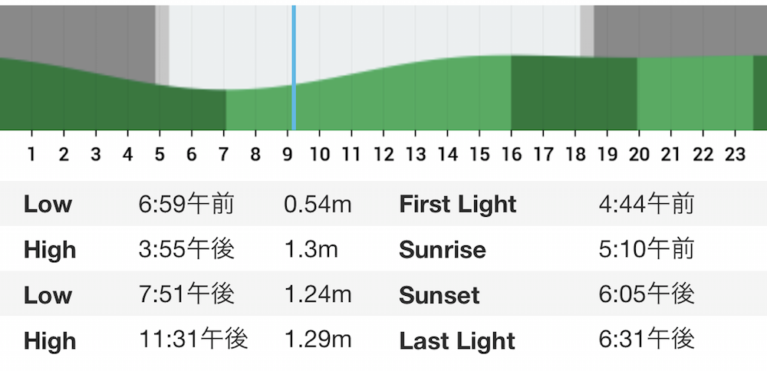Select hour 12 on the tide axis
767x371 pixels.
click(x=383, y=155)
